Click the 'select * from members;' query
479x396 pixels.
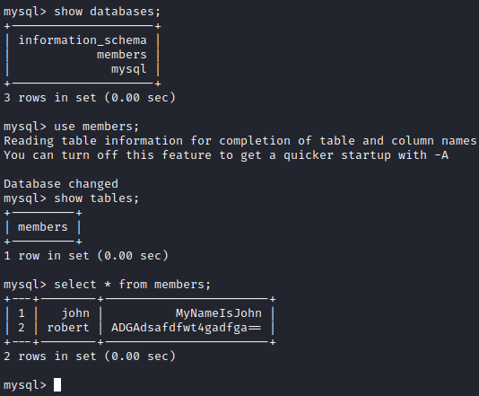tap(132, 285)
